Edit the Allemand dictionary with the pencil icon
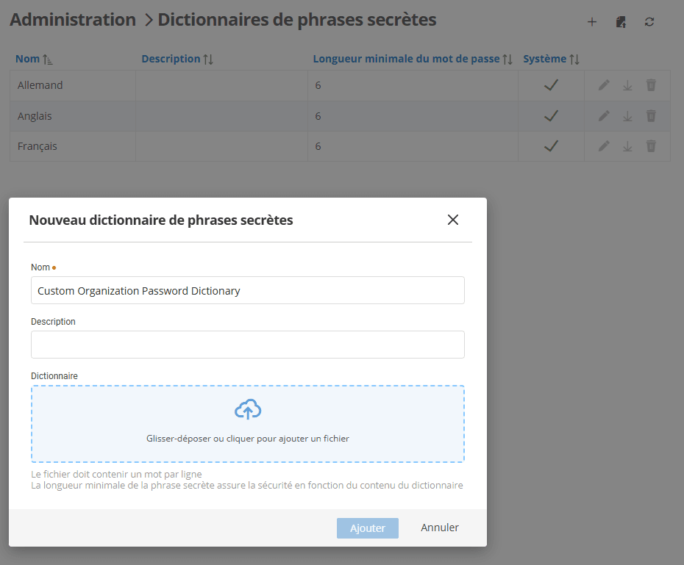The image size is (684, 565). point(603,84)
